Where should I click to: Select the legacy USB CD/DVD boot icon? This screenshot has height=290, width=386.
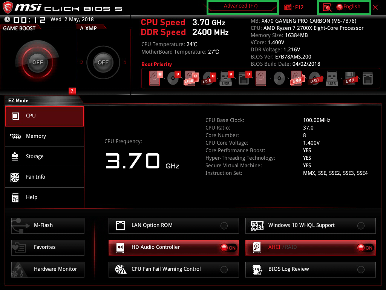point(315,79)
